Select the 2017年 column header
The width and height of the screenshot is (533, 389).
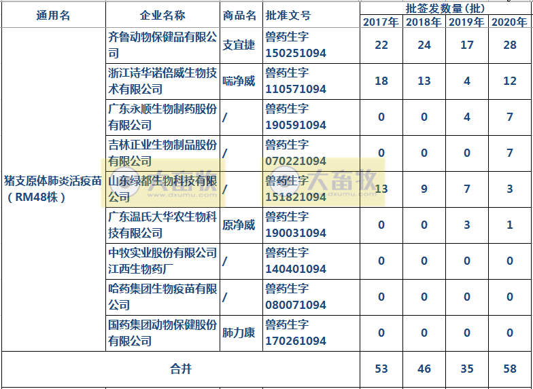pos(381,22)
